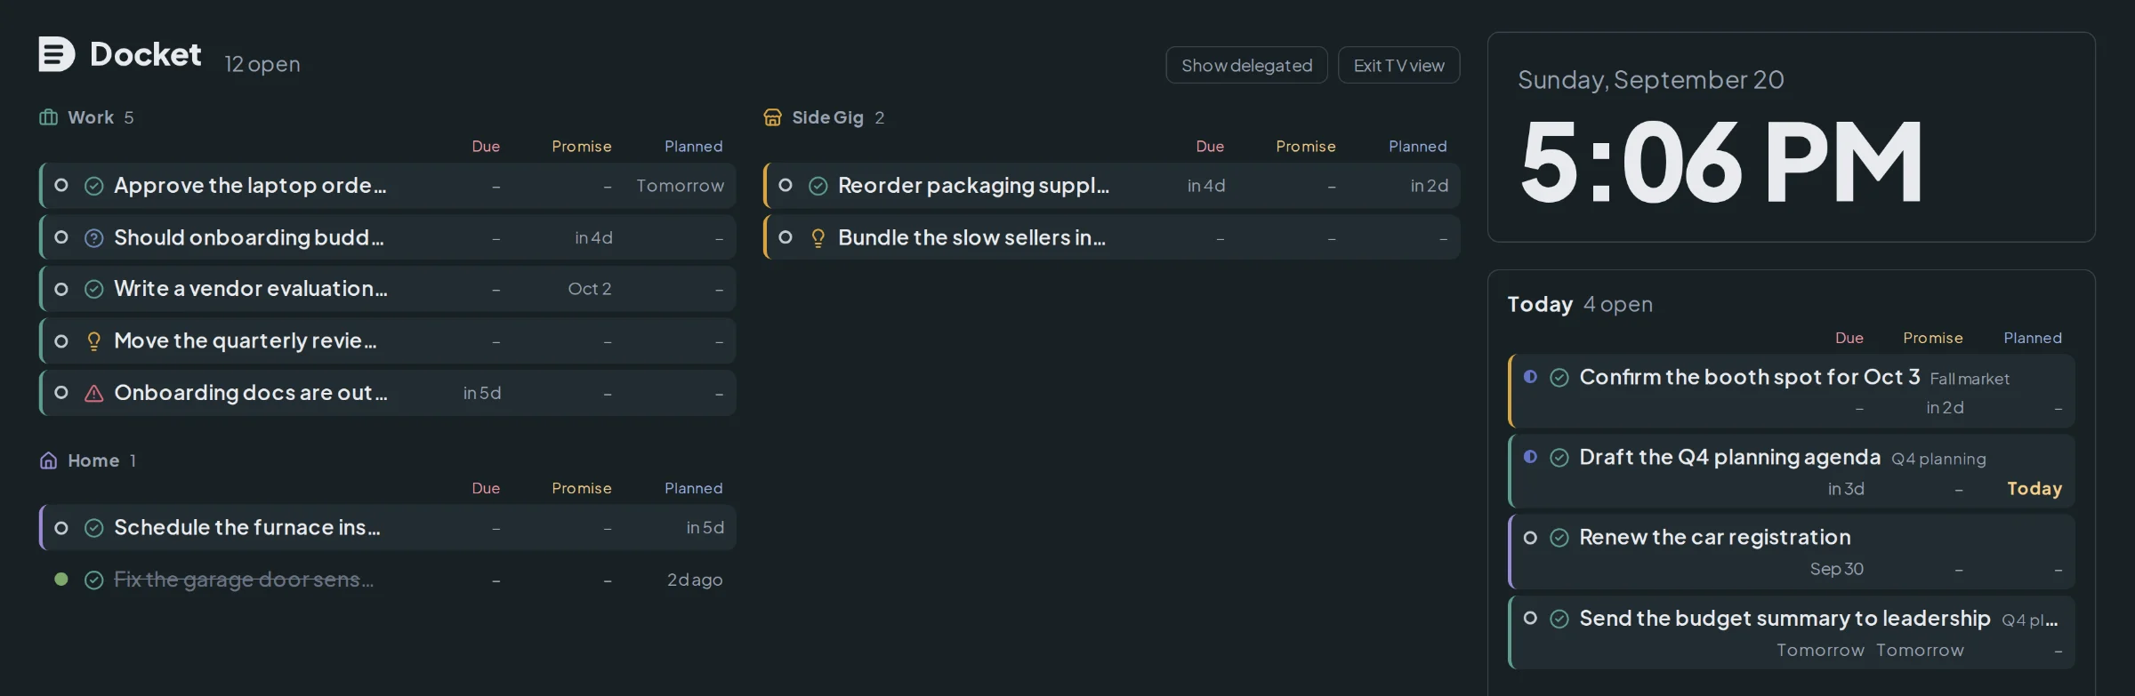Click the Oct 2 promise date

(590, 289)
